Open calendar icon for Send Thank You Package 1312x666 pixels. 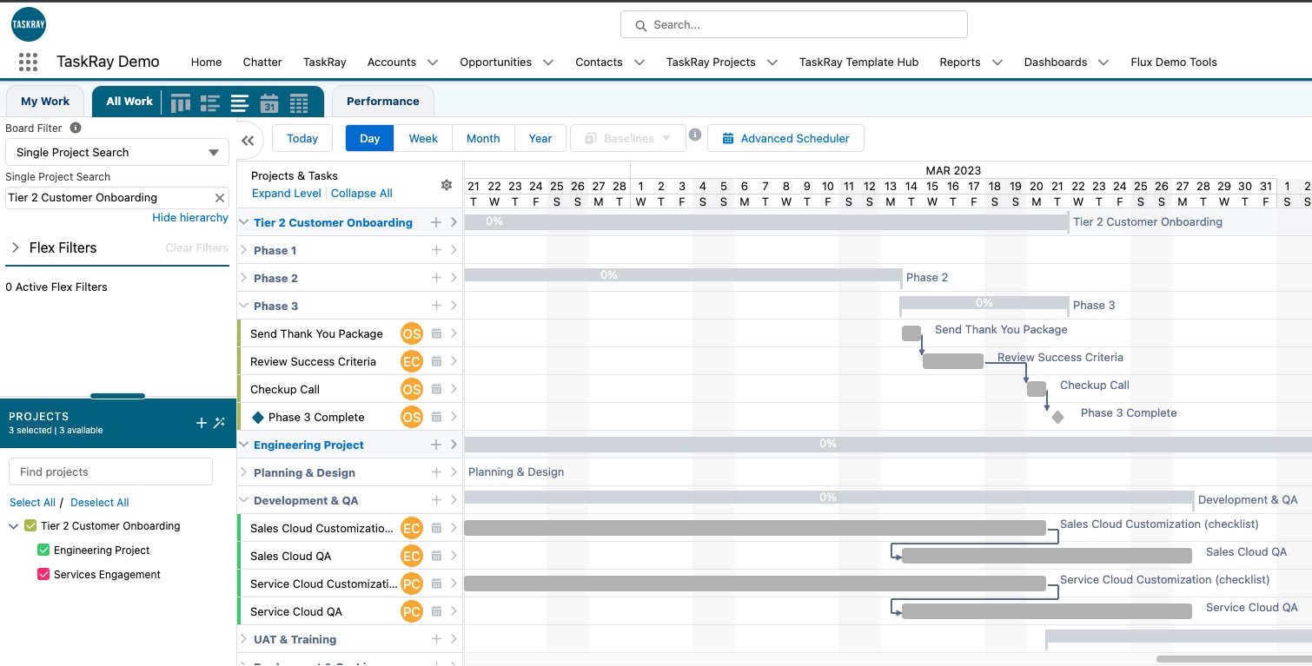(x=437, y=333)
